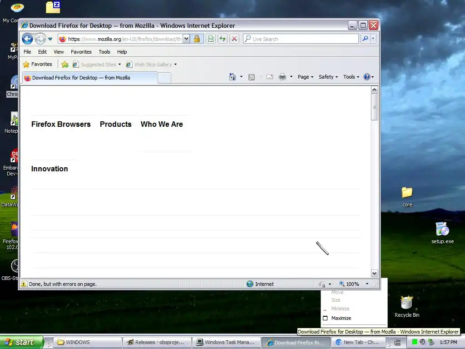Viewport: 465px width, 349px height.
Task: Open Suggested Sites link
Action: tap(96, 65)
